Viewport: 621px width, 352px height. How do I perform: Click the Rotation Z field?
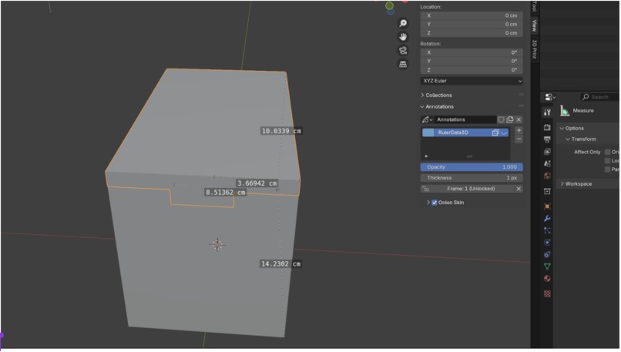pyautogui.click(x=472, y=70)
